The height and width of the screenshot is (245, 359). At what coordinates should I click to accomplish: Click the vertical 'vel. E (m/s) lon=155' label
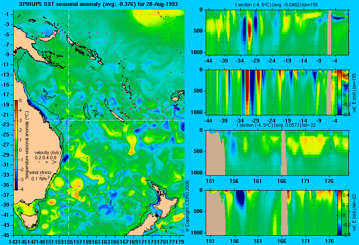(354, 92)
